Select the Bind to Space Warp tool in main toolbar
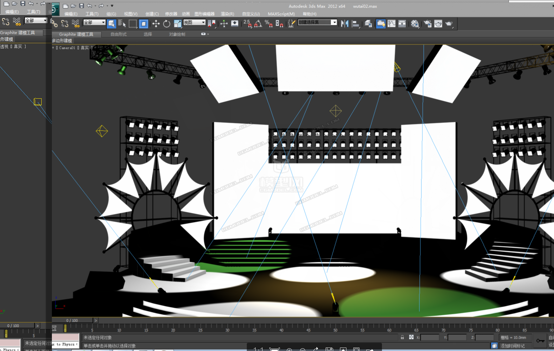 tap(75, 24)
